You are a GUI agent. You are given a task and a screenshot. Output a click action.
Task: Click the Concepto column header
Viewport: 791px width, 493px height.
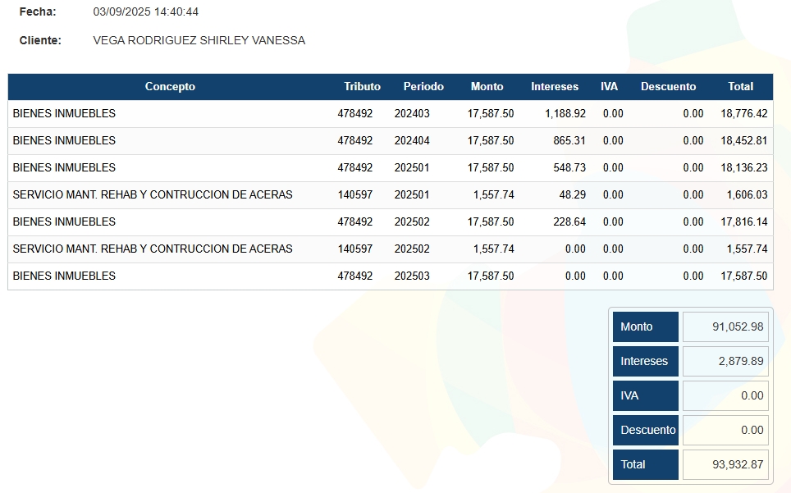tap(170, 86)
